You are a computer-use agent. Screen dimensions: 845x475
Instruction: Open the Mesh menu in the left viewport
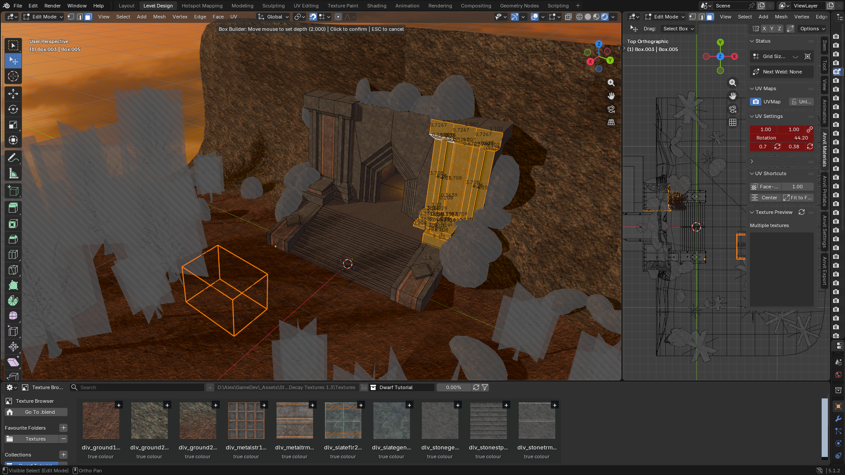pyautogui.click(x=159, y=17)
